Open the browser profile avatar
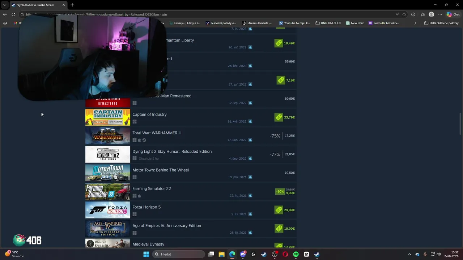The image size is (463, 260). [x=431, y=14]
